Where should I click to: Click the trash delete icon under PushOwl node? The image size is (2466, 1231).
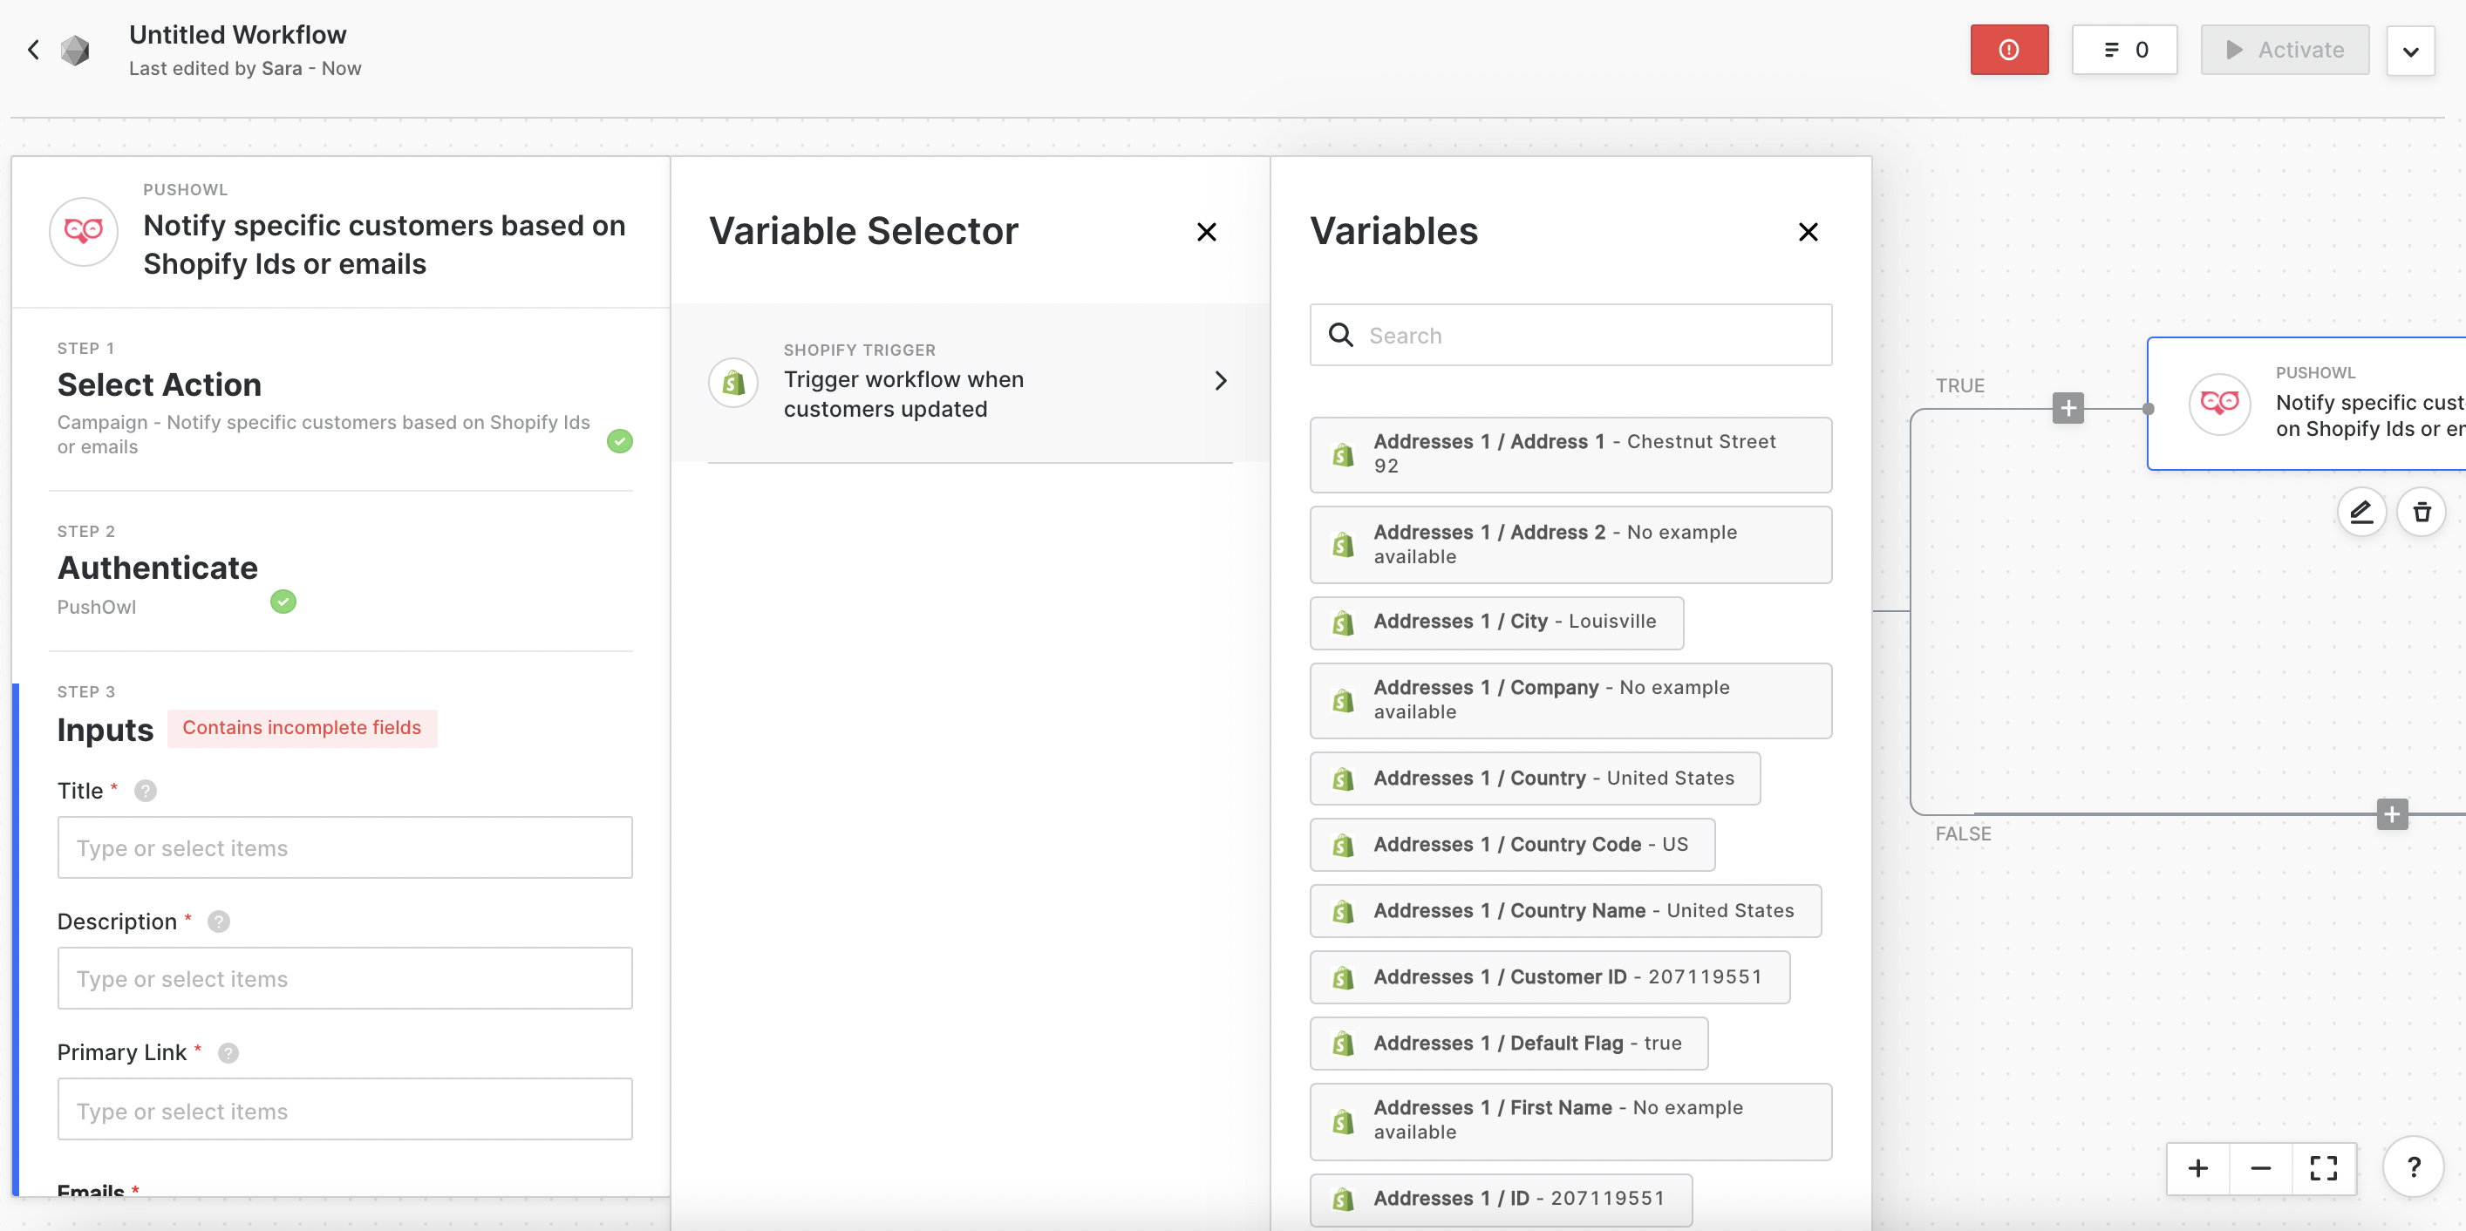(2421, 512)
